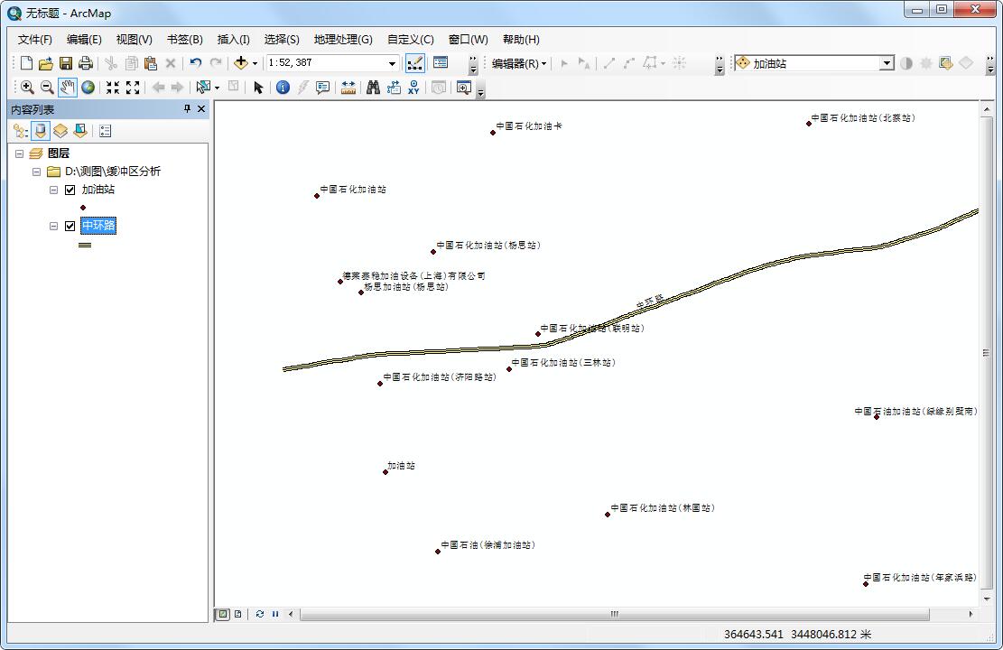Open table of contents Options

(x=106, y=131)
